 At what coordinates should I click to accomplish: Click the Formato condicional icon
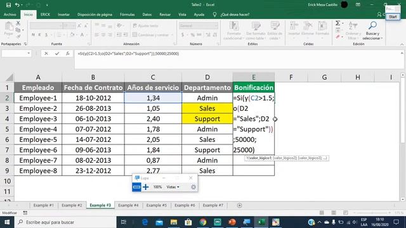click(x=234, y=26)
